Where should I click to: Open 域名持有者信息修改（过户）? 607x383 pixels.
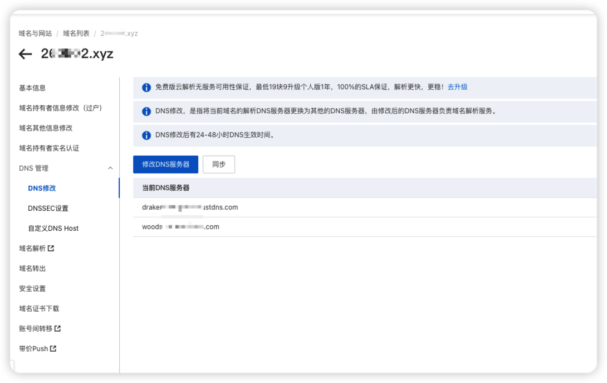tap(61, 108)
